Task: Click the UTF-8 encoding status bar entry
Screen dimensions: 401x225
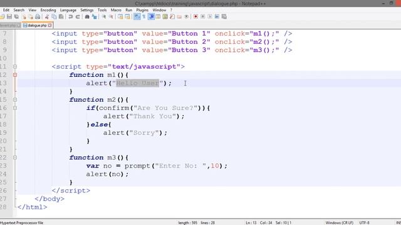Action: (364, 222)
